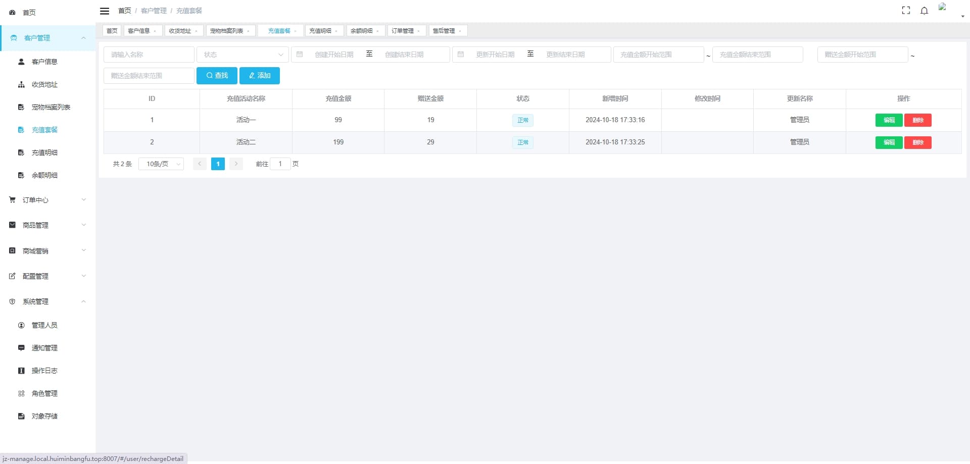970x464 pixels.
Task: Edit the 活动二 row
Action: (x=889, y=142)
